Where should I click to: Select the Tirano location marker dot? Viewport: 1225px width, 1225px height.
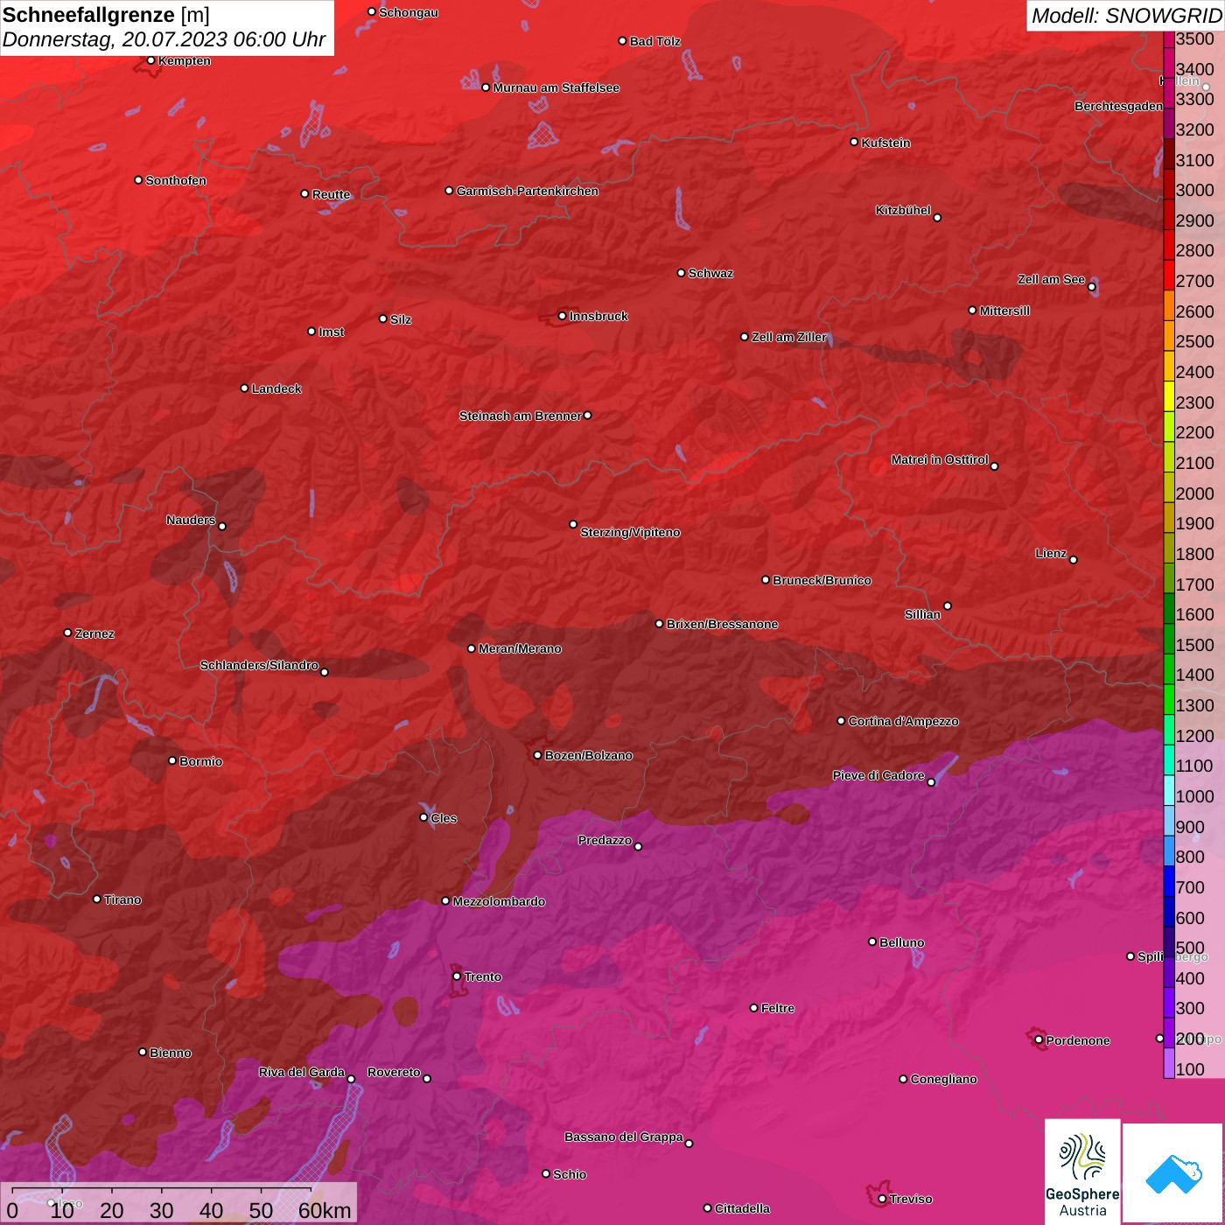click(96, 899)
